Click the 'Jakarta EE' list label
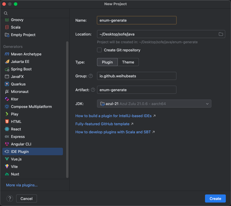Screen dimensions: 231x206 point(20,61)
